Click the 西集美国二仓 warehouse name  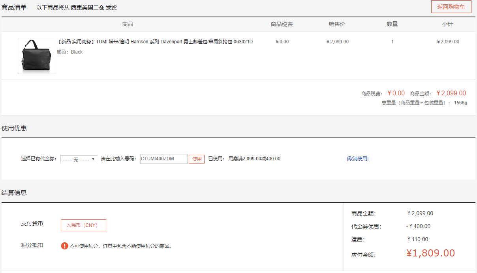(x=88, y=7)
